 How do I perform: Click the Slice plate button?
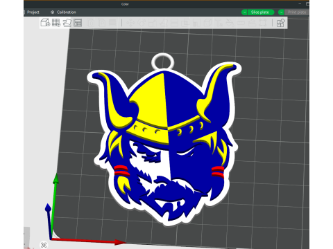(260, 12)
